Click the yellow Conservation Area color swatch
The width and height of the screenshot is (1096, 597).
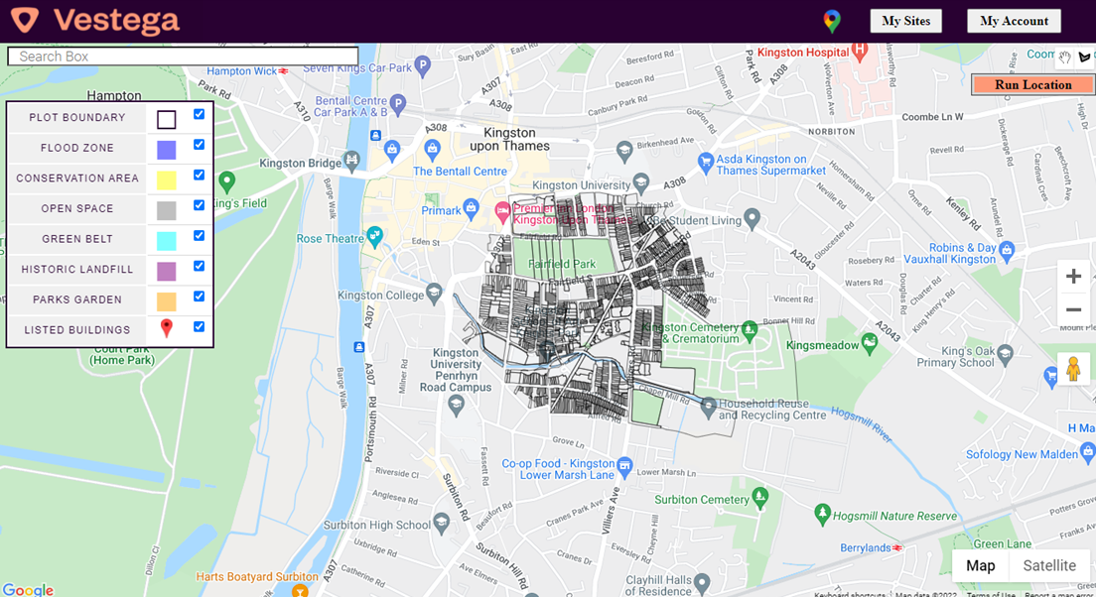[167, 180]
